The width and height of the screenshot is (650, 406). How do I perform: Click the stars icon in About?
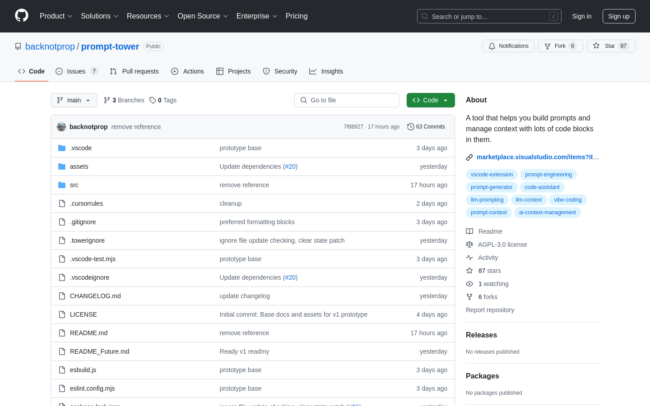469,271
